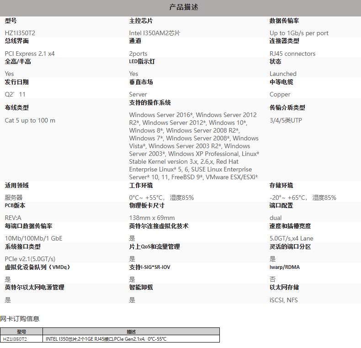361x348 pixels.
Task: Select the iSCSI, NFS storage value
Action: point(283,300)
